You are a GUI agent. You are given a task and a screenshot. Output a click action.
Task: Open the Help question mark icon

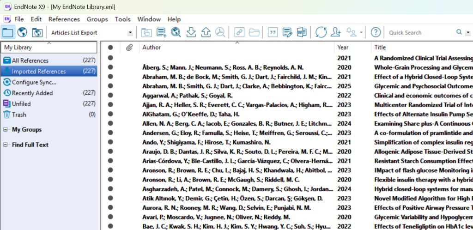(376, 32)
